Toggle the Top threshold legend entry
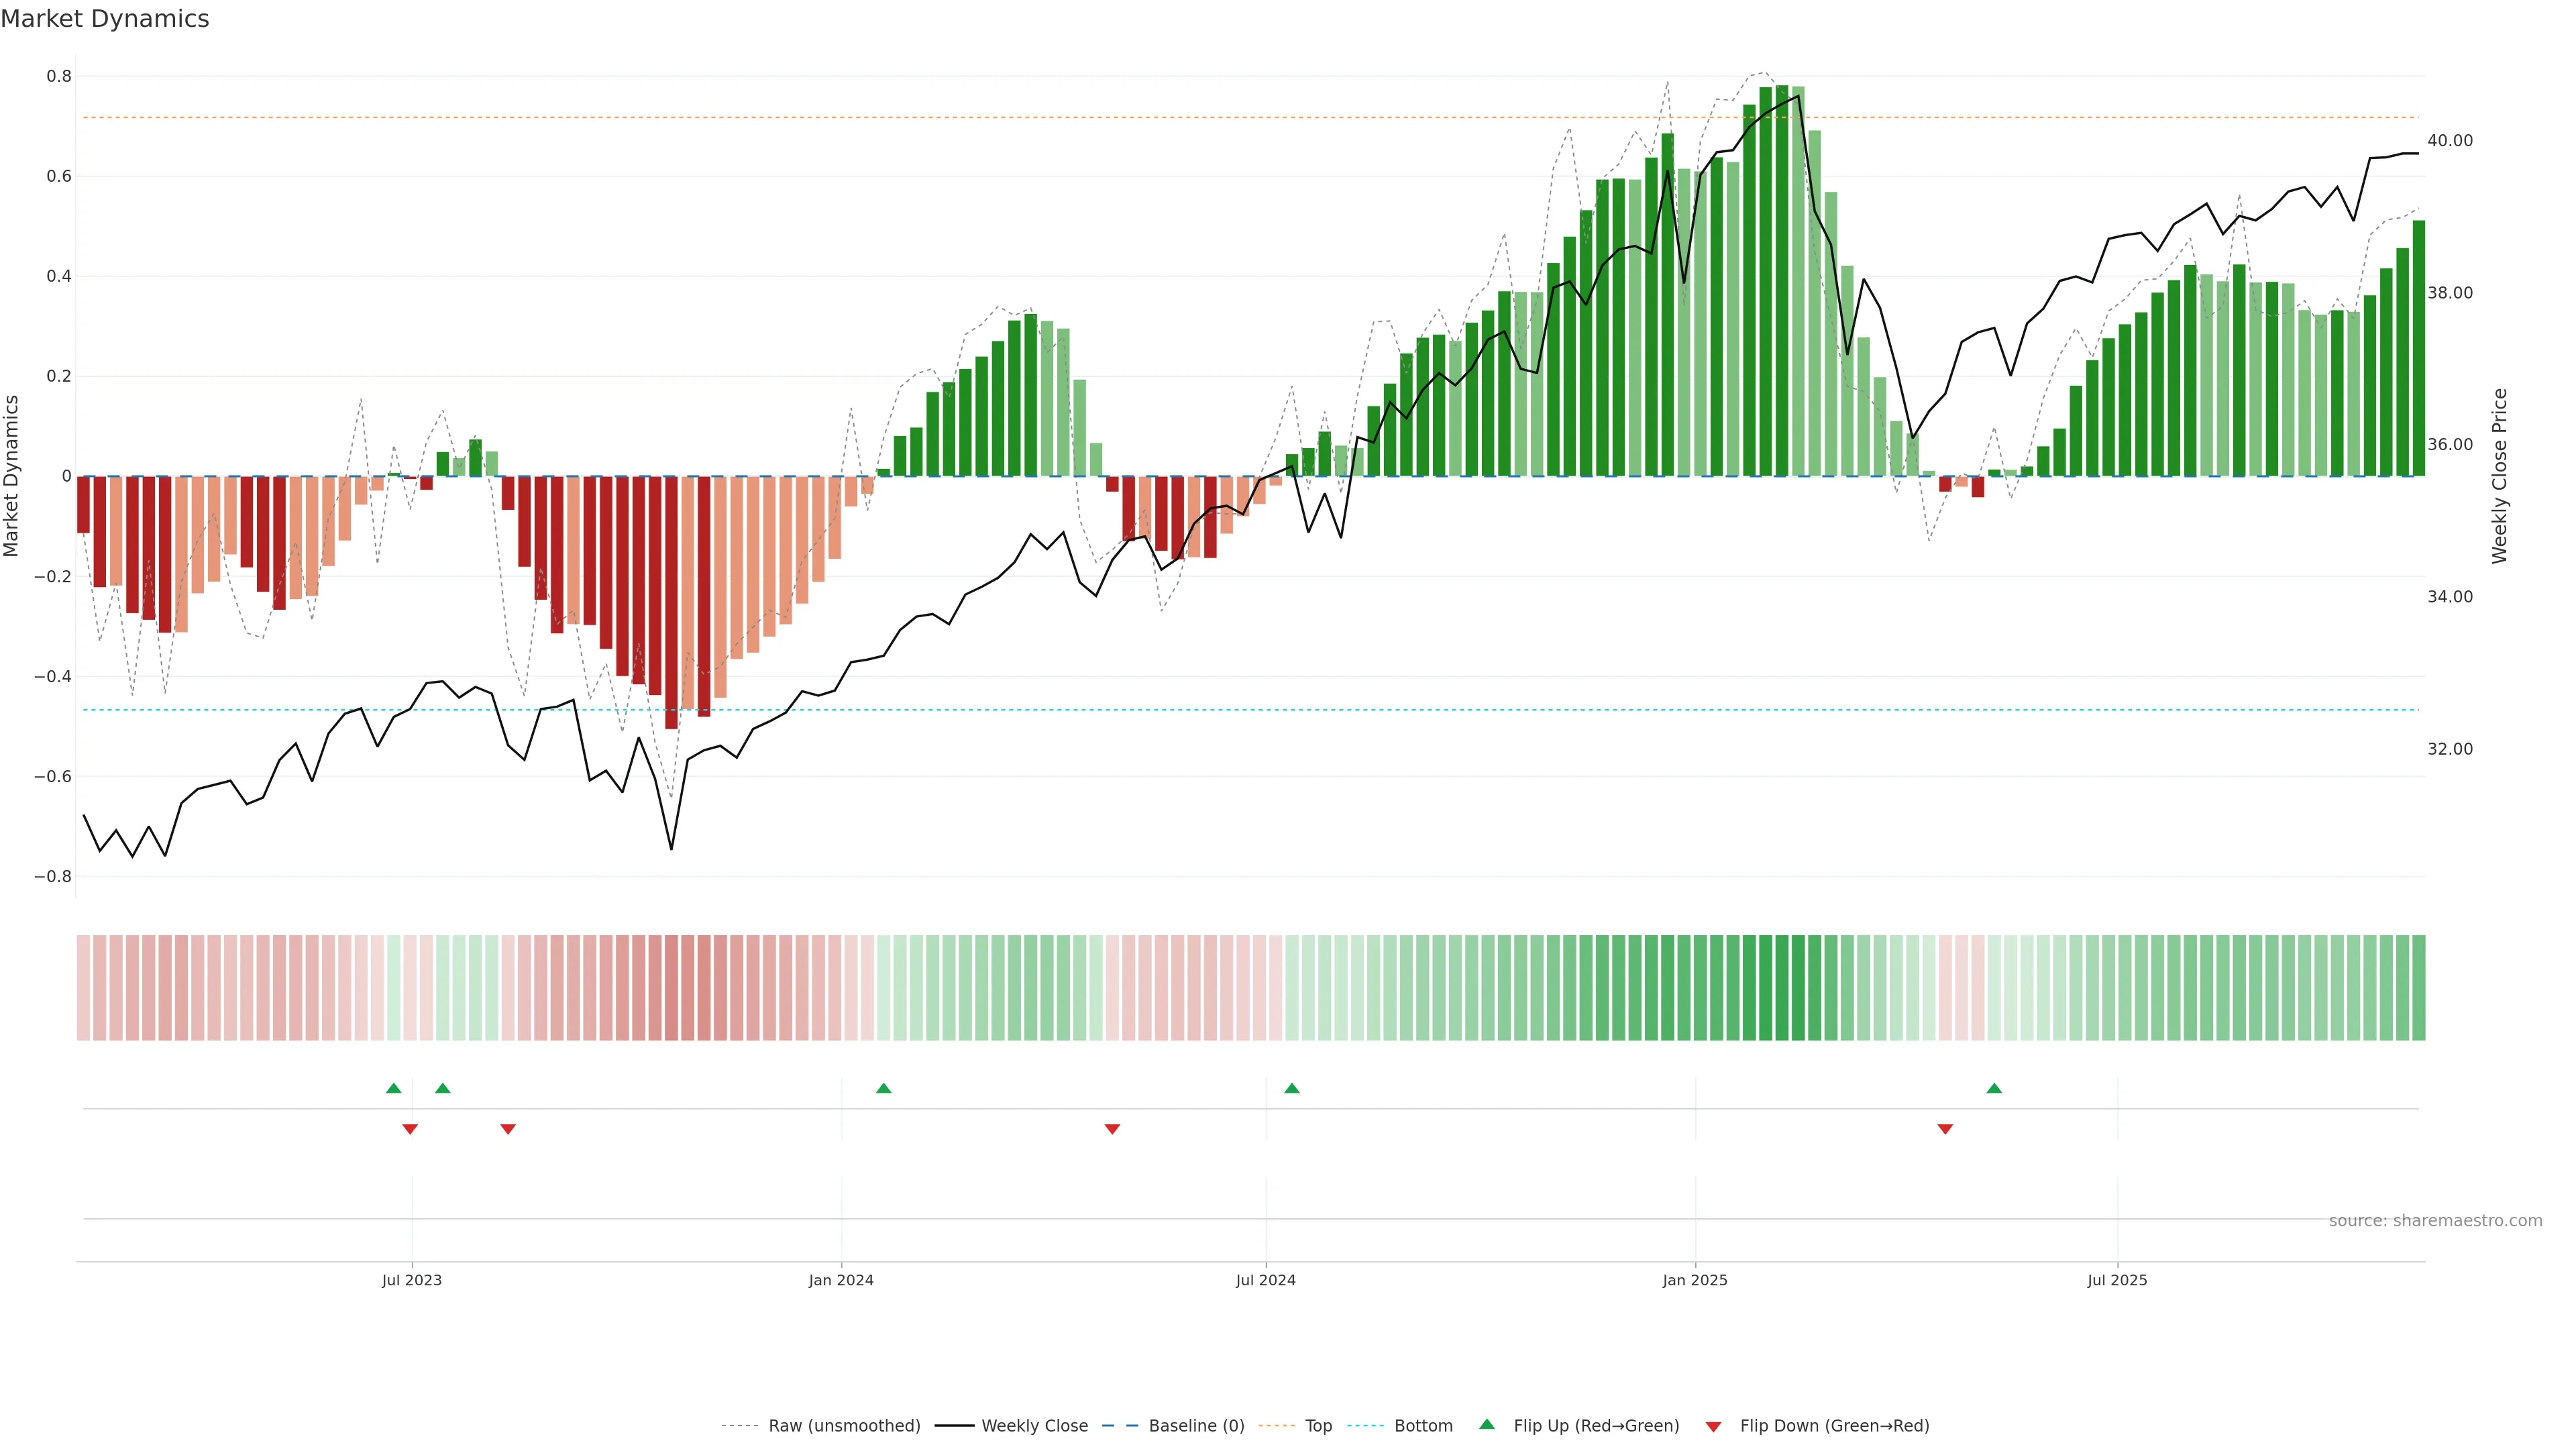Screen dimensions: 2576x1449 click(x=1318, y=1426)
